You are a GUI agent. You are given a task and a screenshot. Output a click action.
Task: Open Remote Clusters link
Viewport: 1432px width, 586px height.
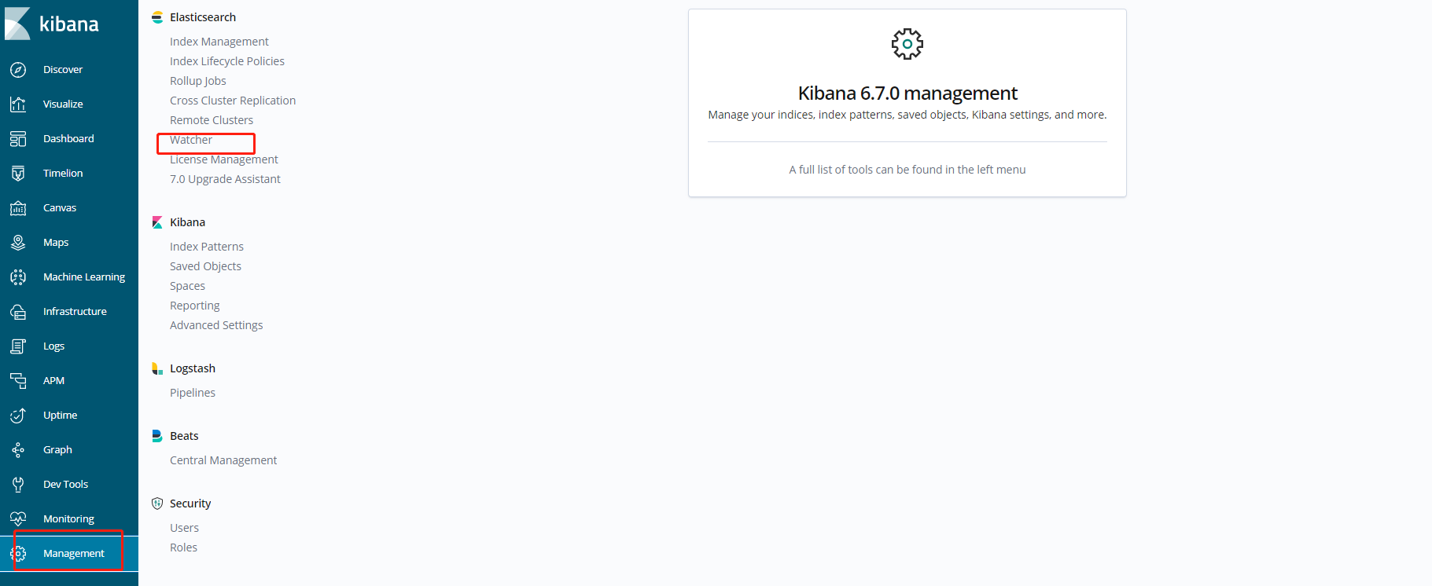click(212, 120)
